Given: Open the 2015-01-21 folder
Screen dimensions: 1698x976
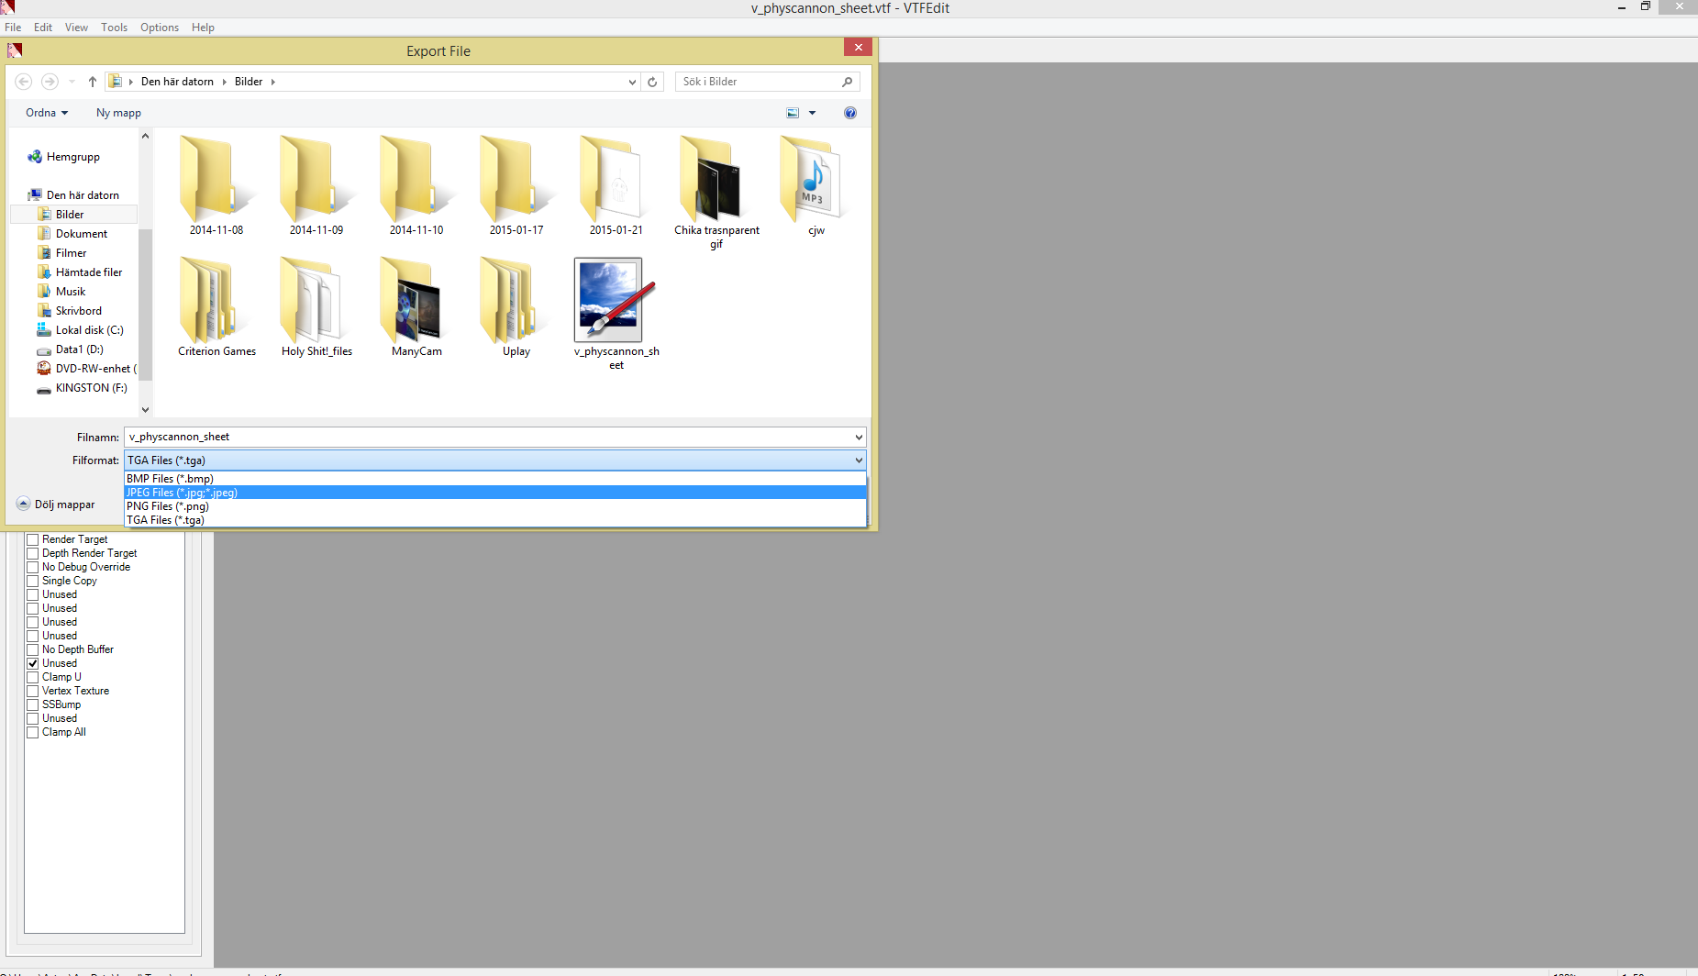Looking at the screenshot, I should 616,186.
